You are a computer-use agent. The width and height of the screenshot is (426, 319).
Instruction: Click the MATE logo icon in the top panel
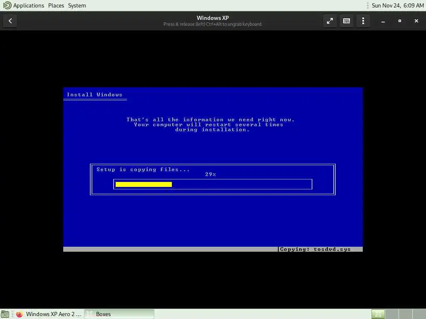(x=7, y=5)
